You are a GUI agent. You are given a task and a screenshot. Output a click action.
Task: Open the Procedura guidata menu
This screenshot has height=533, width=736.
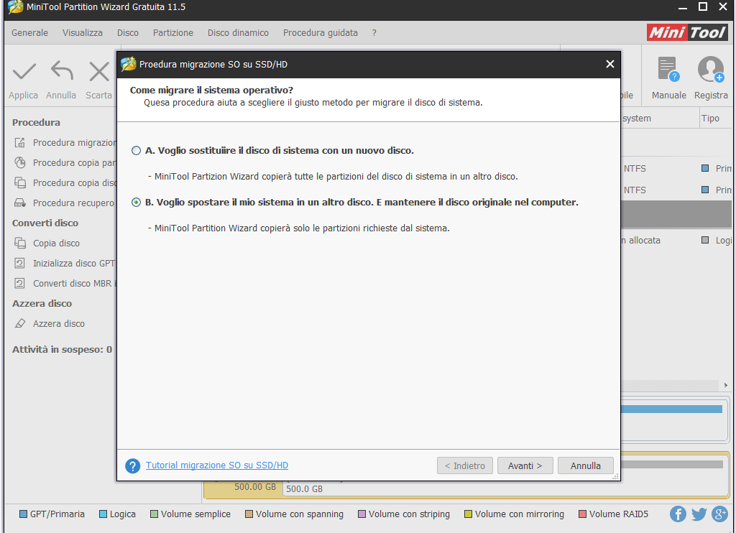point(320,33)
